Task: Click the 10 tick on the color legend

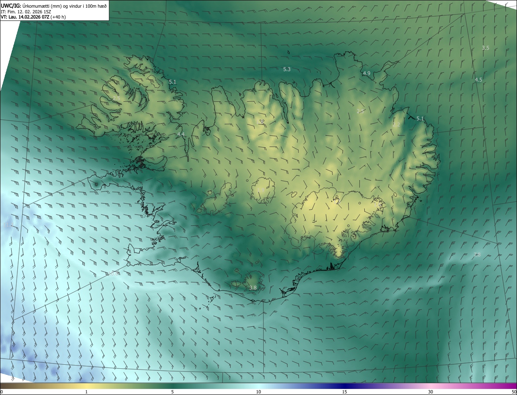Action: tap(258, 392)
